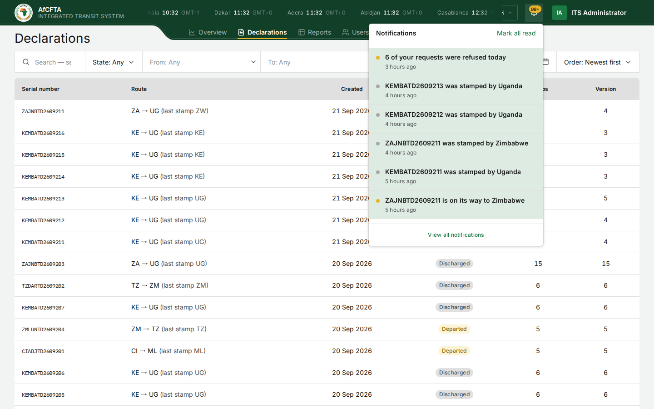Viewport: 654px width, 409px height.
Task: Open notification about 6 refused requests
Action: [x=456, y=62]
